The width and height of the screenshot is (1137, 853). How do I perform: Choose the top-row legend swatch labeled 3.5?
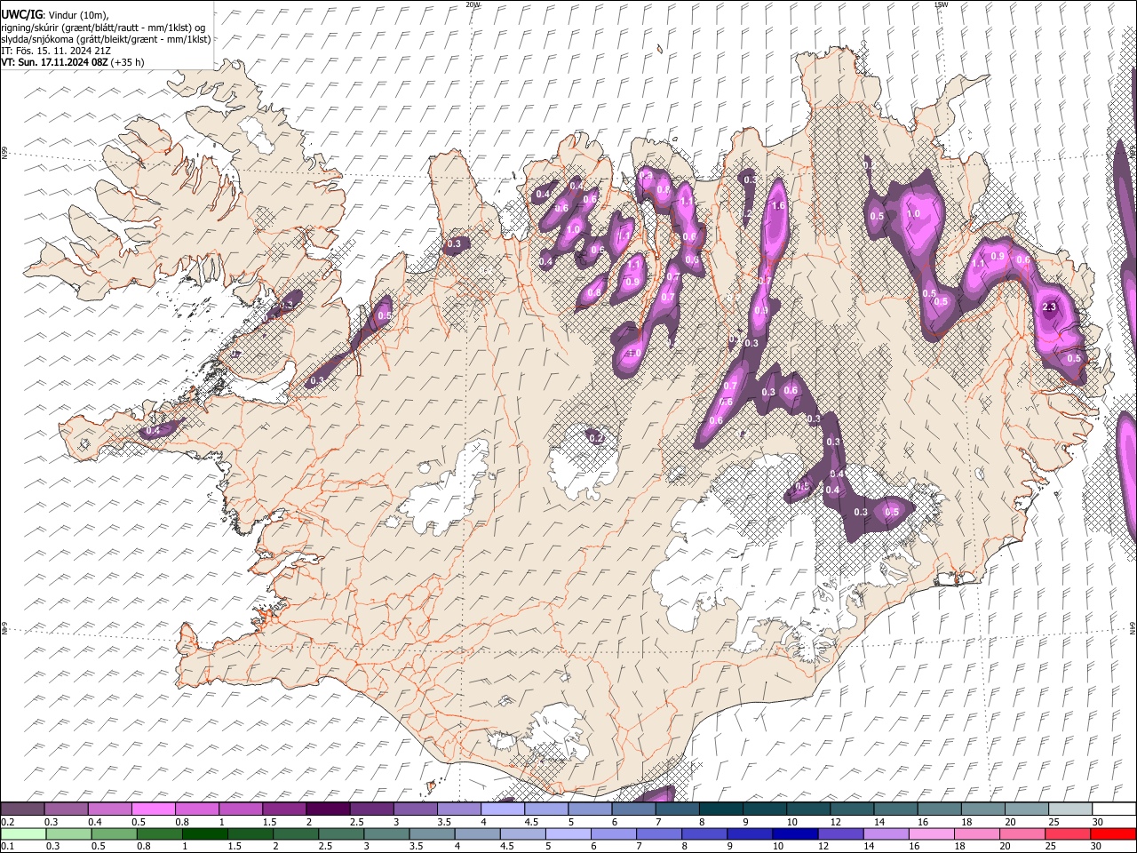point(458,809)
